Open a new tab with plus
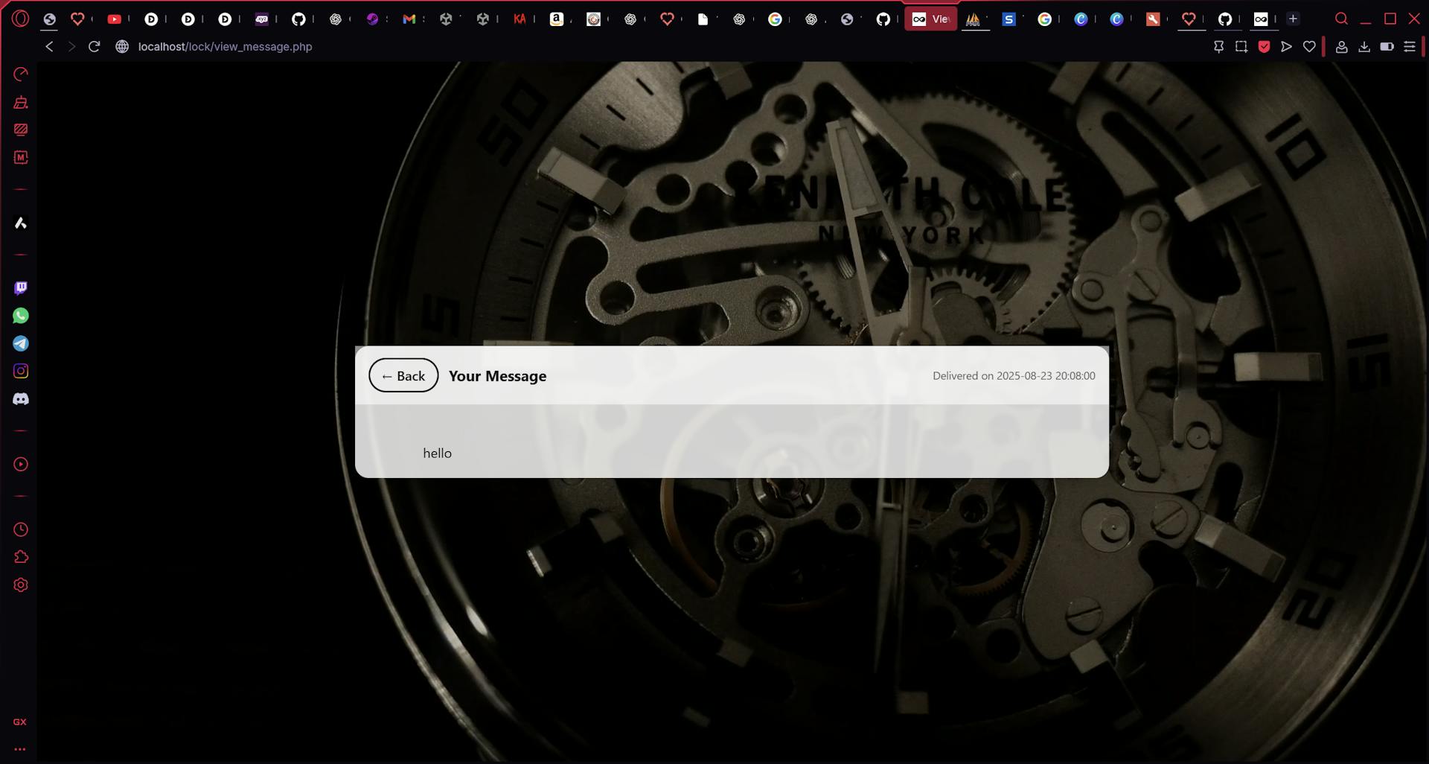The width and height of the screenshot is (1429, 764). tap(1293, 19)
